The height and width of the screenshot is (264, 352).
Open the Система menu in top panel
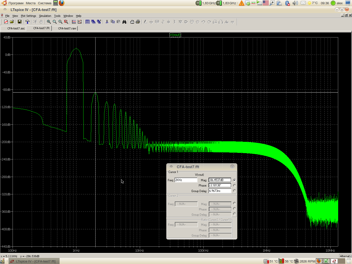pos(45,3)
